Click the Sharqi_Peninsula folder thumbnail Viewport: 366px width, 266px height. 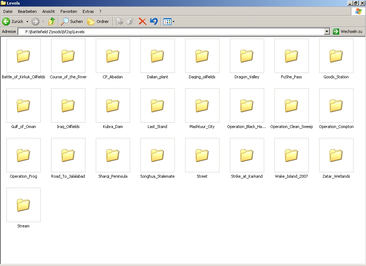113,155
